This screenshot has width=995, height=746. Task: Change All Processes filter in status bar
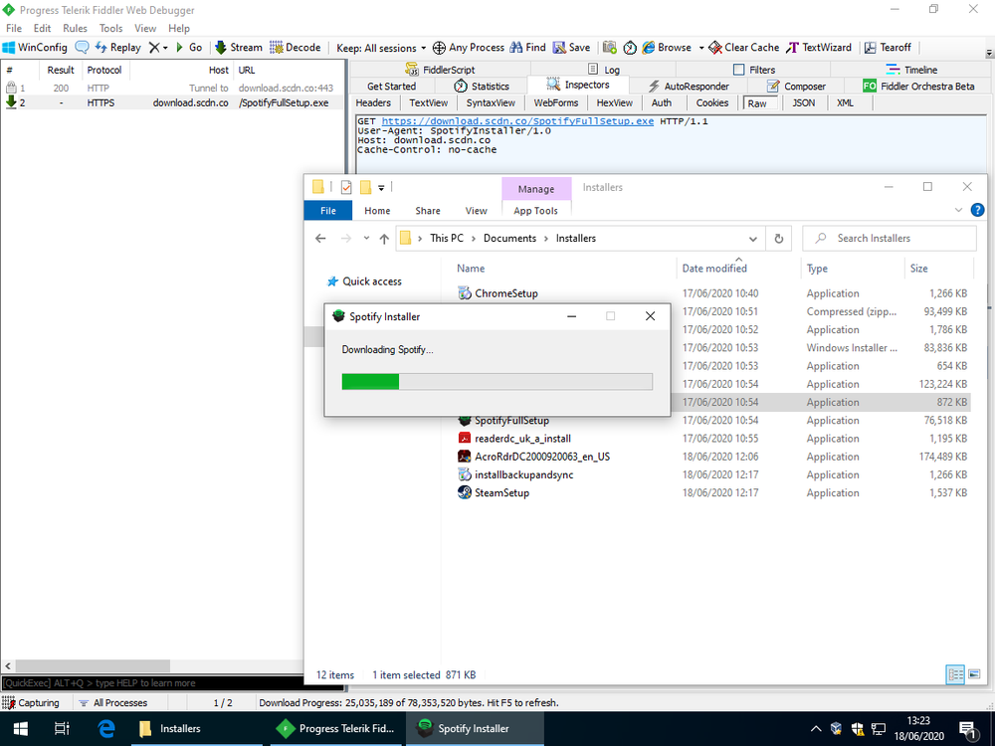(113, 703)
